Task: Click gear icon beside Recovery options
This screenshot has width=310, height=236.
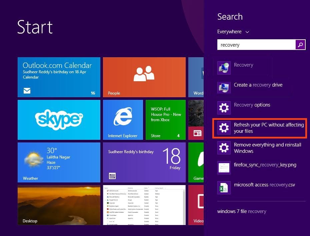Action: [x=224, y=108]
